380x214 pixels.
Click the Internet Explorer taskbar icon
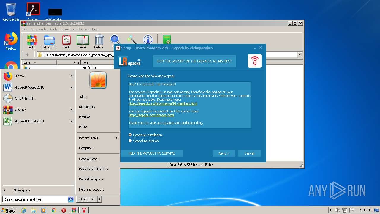click(x=24, y=210)
